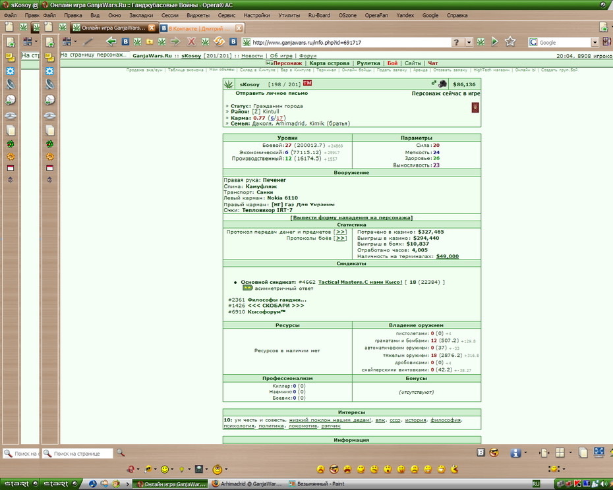Click the Поиск на странице search field
Screen dimensions: 613x490
tap(77, 453)
